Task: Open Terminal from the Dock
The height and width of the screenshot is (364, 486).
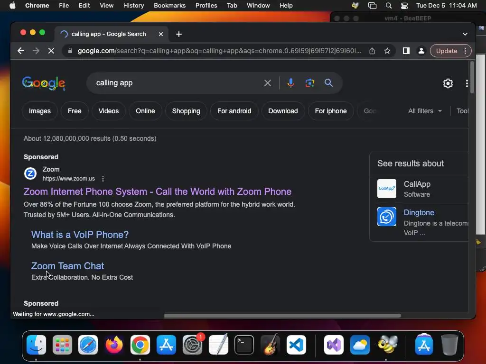Action: (244, 345)
